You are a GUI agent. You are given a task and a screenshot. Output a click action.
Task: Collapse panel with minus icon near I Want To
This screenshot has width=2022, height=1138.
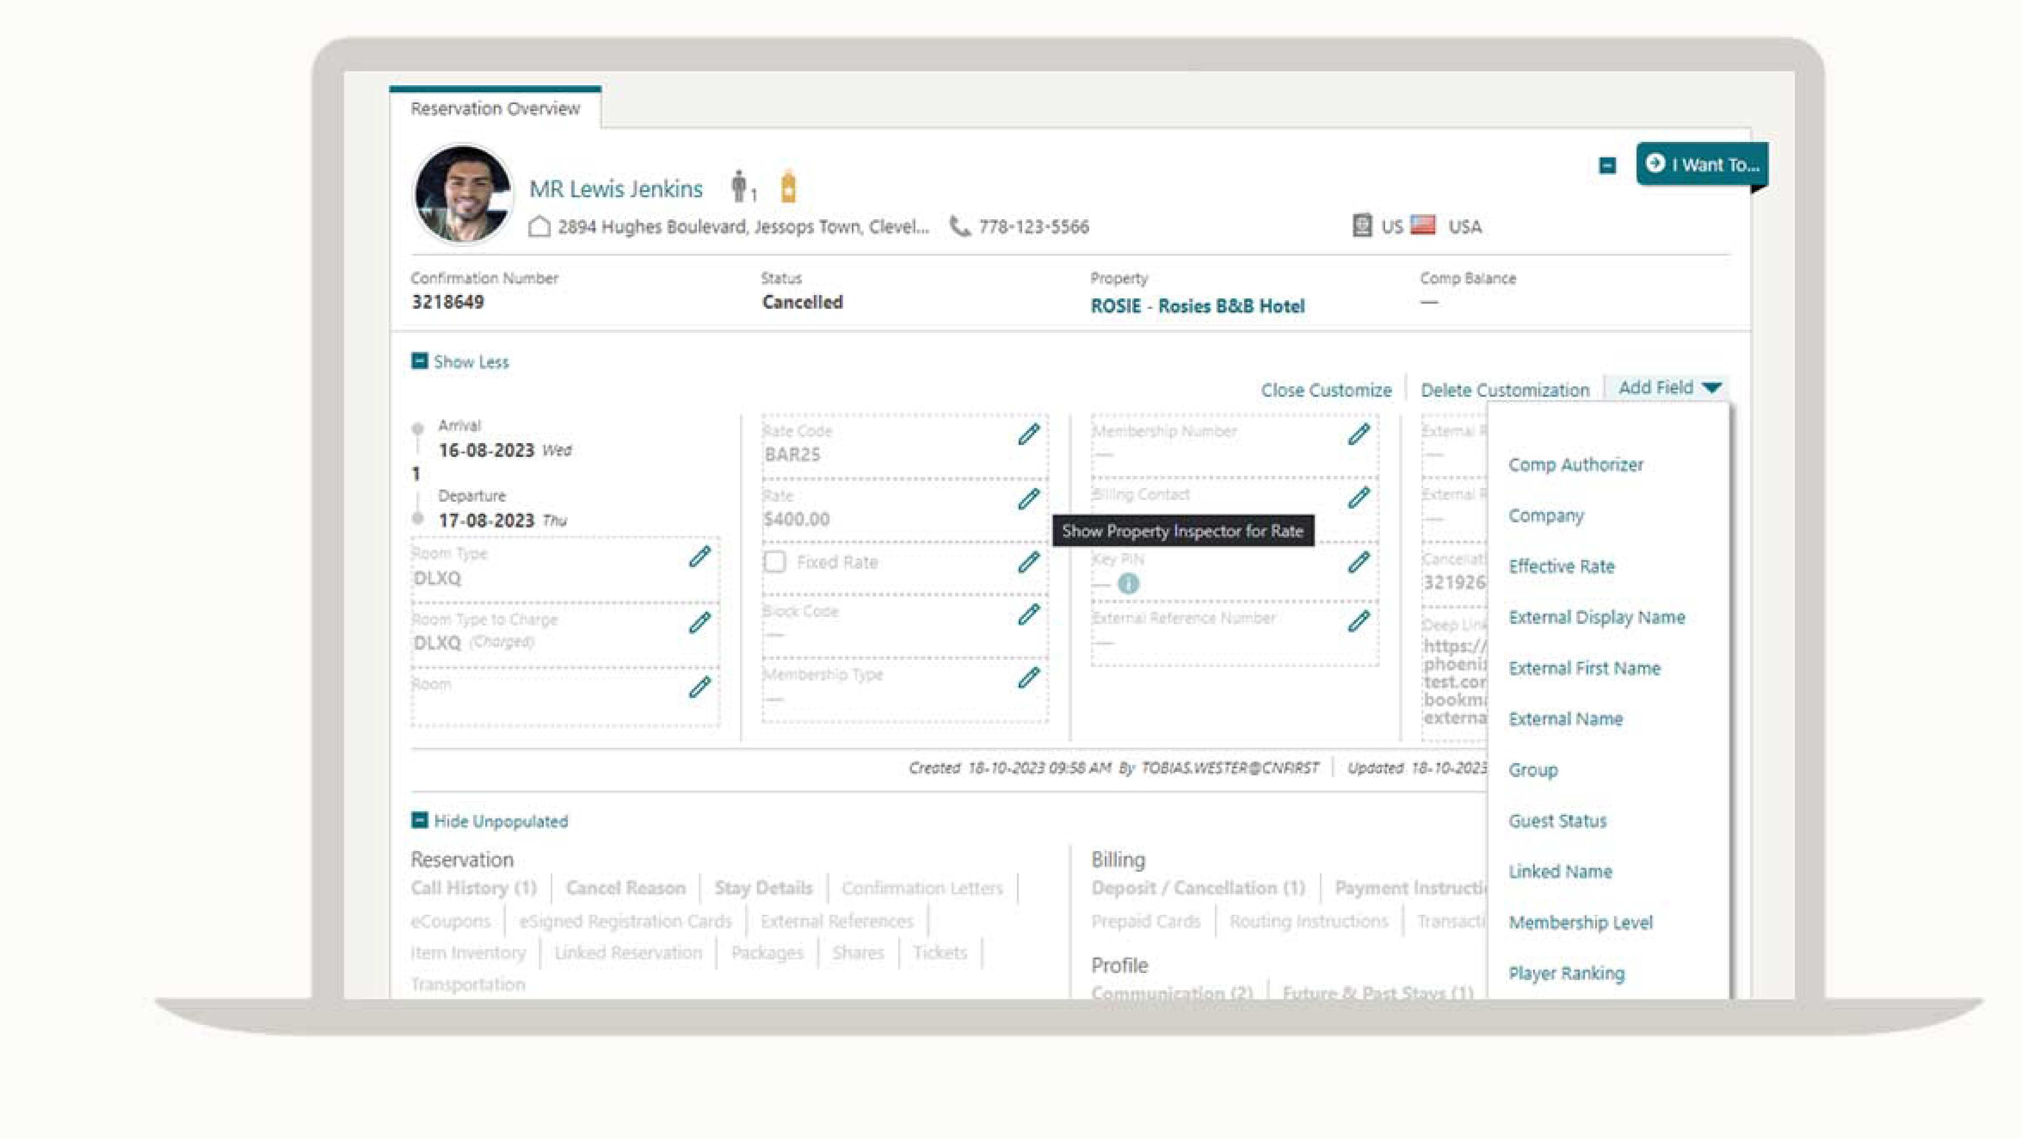tap(1607, 166)
